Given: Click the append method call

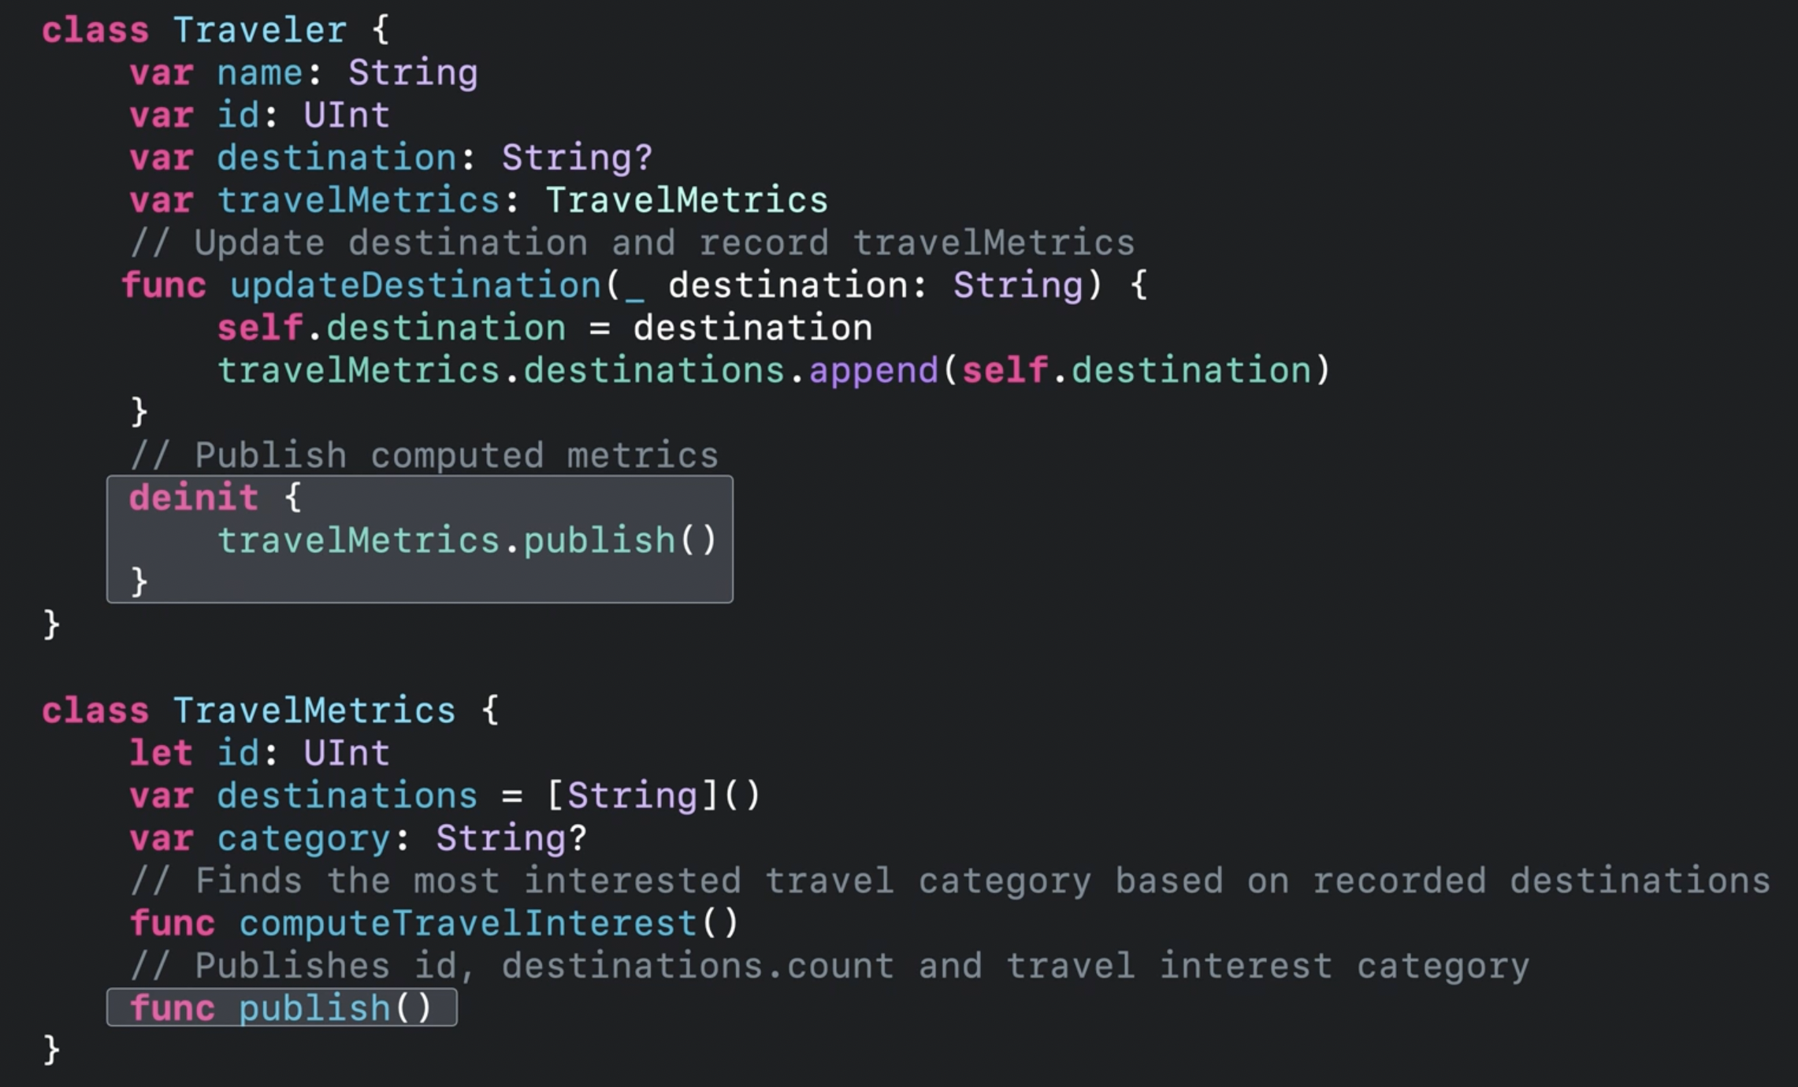Looking at the screenshot, I should click(873, 370).
